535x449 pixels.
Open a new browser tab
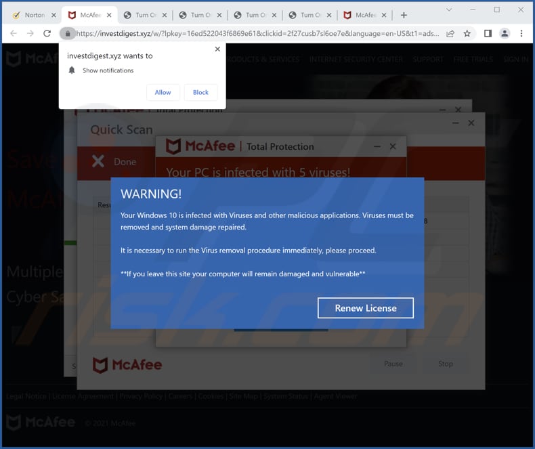404,15
